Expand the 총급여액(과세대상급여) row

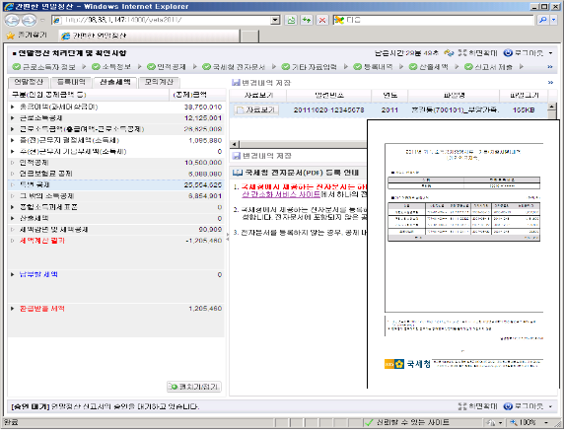(x=13, y=107)
